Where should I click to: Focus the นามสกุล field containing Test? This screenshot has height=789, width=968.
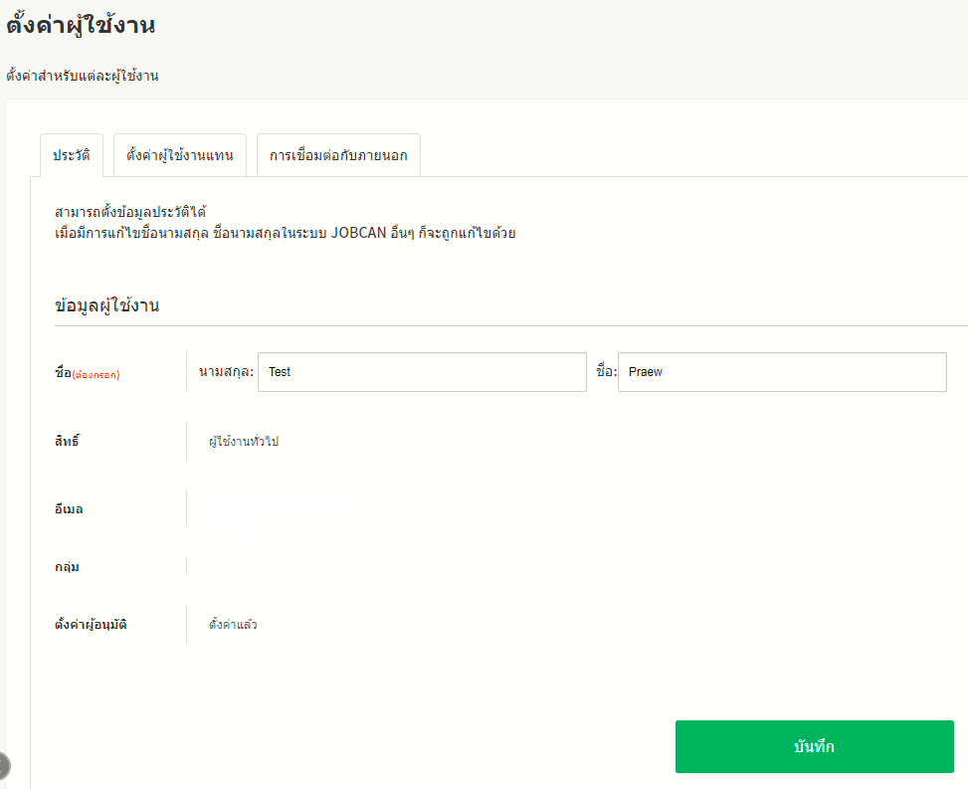point(421,372)
